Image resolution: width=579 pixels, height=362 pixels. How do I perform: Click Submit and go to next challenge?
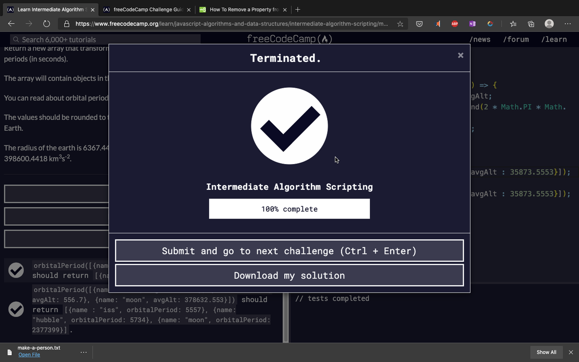tap(289, 251)
